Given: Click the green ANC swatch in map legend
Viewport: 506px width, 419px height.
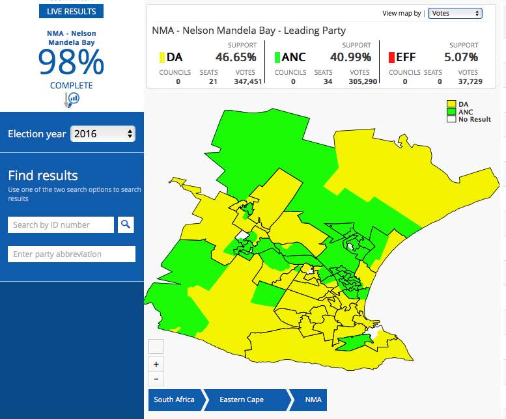Looking at the screenshot, I should [x=451, y=111].
